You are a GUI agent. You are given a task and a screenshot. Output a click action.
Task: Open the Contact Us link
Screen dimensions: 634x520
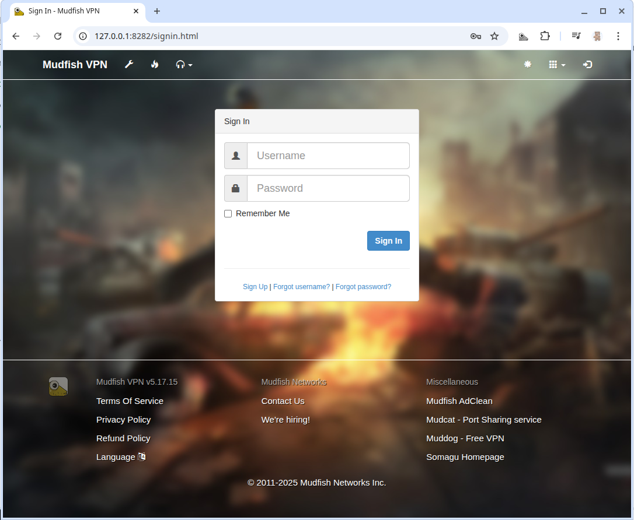283,401
